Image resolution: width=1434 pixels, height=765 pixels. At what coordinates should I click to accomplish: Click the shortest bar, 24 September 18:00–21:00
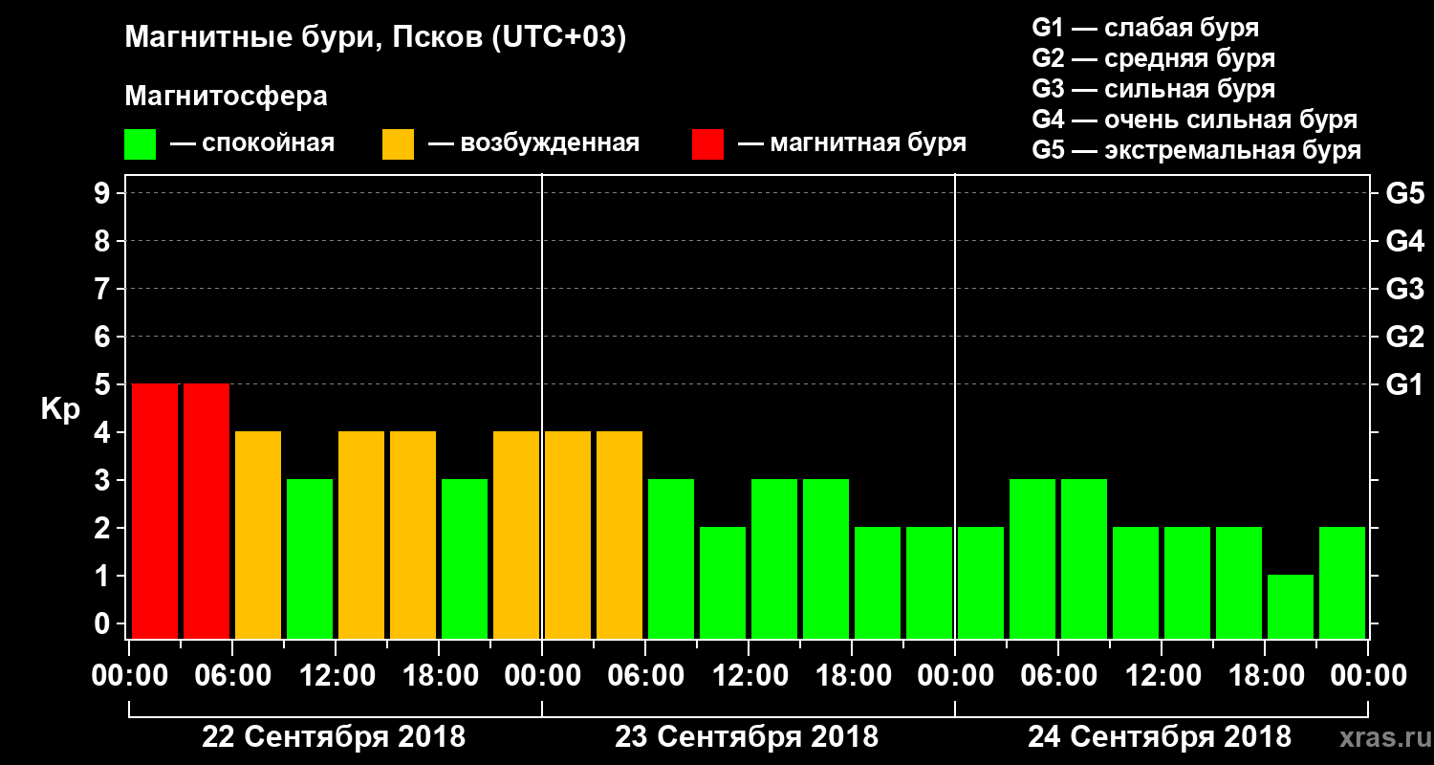click(1291, 606)
